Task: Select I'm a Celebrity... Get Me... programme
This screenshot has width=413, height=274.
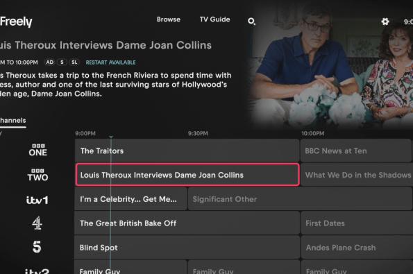Action: pos(130,199)
